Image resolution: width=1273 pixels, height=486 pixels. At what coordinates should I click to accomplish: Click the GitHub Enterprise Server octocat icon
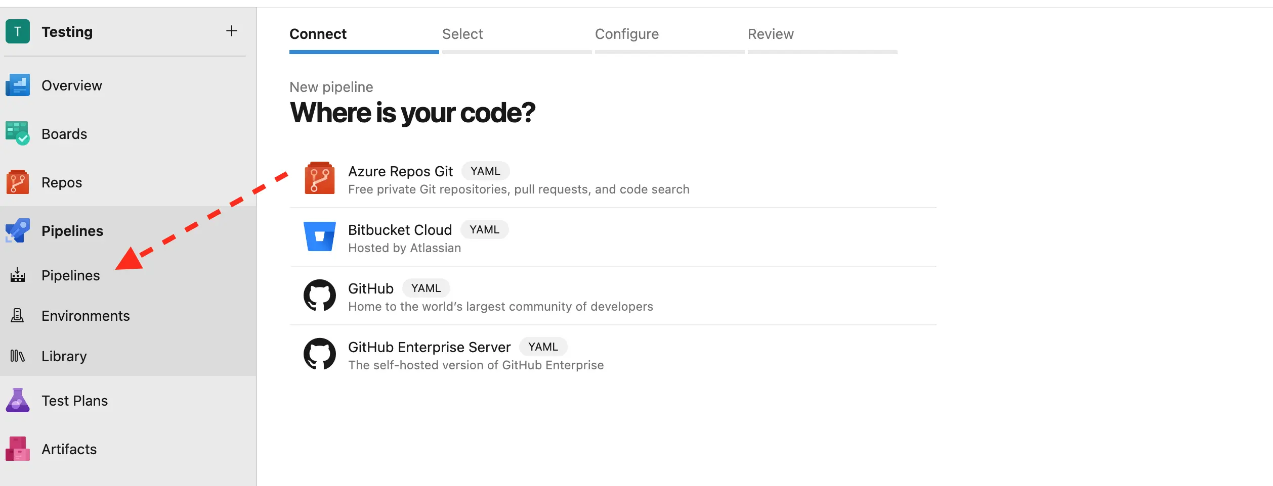(320, 354)
